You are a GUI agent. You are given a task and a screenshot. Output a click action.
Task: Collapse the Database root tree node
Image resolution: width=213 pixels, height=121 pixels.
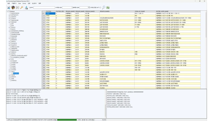[7, 12]
